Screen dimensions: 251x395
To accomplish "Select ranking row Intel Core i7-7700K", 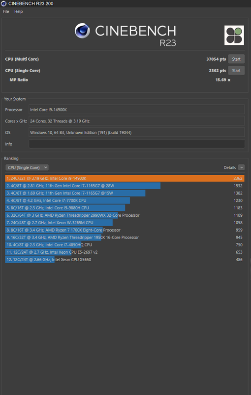I will pos(125,200).
